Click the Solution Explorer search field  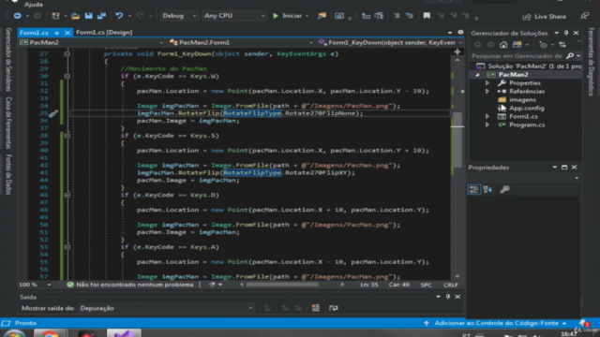[x=517, y=56]
